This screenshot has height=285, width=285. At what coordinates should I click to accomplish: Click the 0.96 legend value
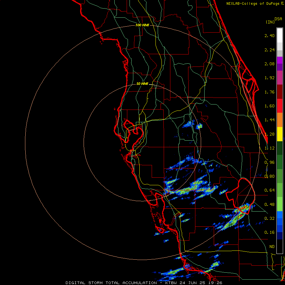point(269,162)
